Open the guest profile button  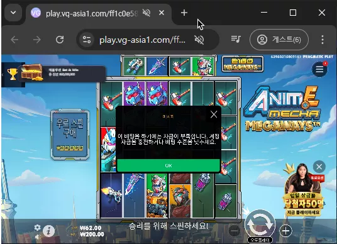point(279,40)
